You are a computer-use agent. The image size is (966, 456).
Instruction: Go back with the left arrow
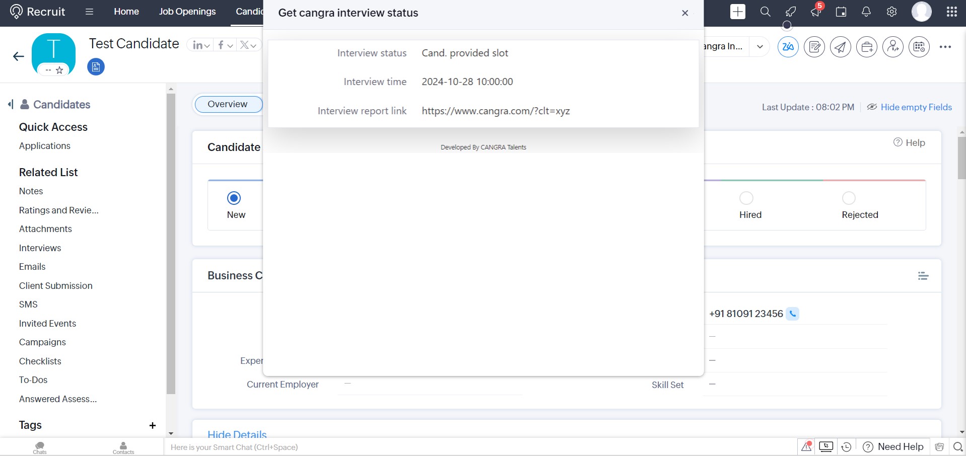(19, 56)
